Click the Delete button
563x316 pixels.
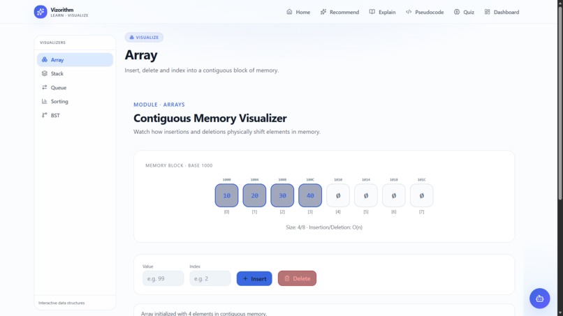tap(297, 278)
